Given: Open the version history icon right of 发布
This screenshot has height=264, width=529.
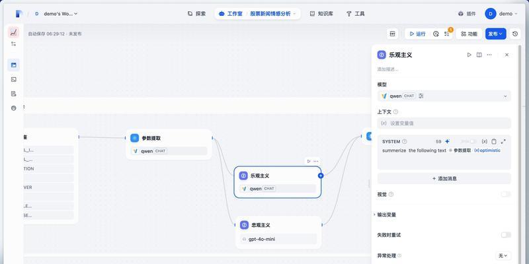Looking at the screenshot, I should [x=515, y=34].
